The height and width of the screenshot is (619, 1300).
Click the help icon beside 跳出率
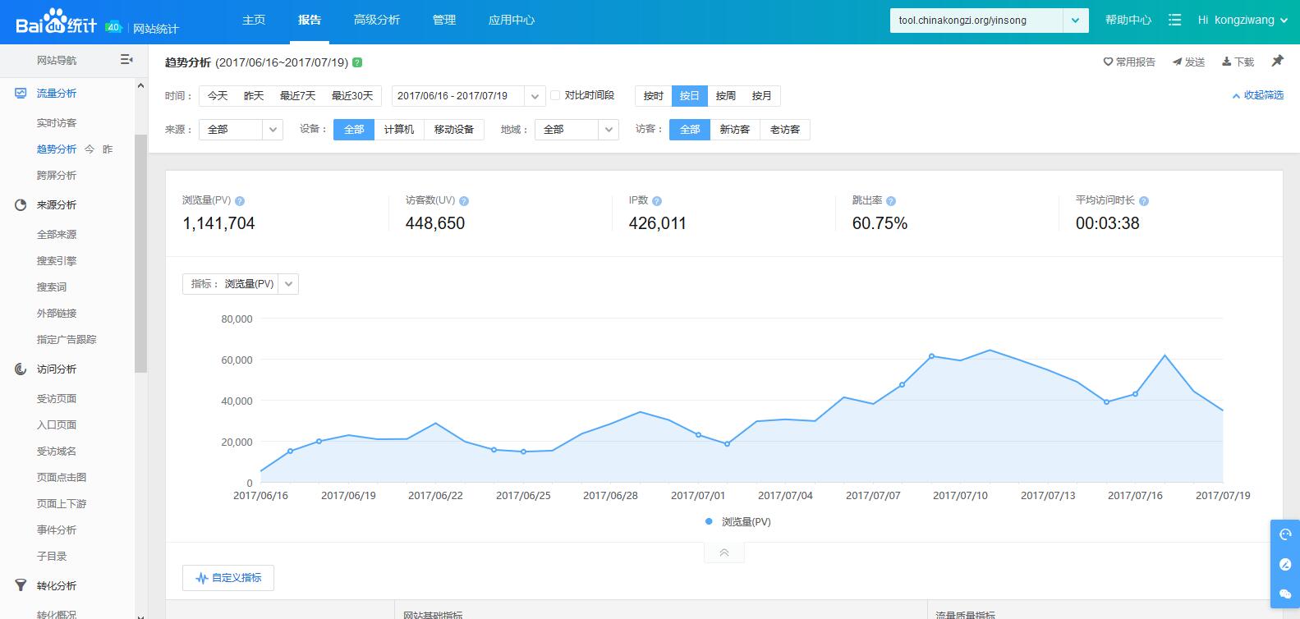coord(891,201)
